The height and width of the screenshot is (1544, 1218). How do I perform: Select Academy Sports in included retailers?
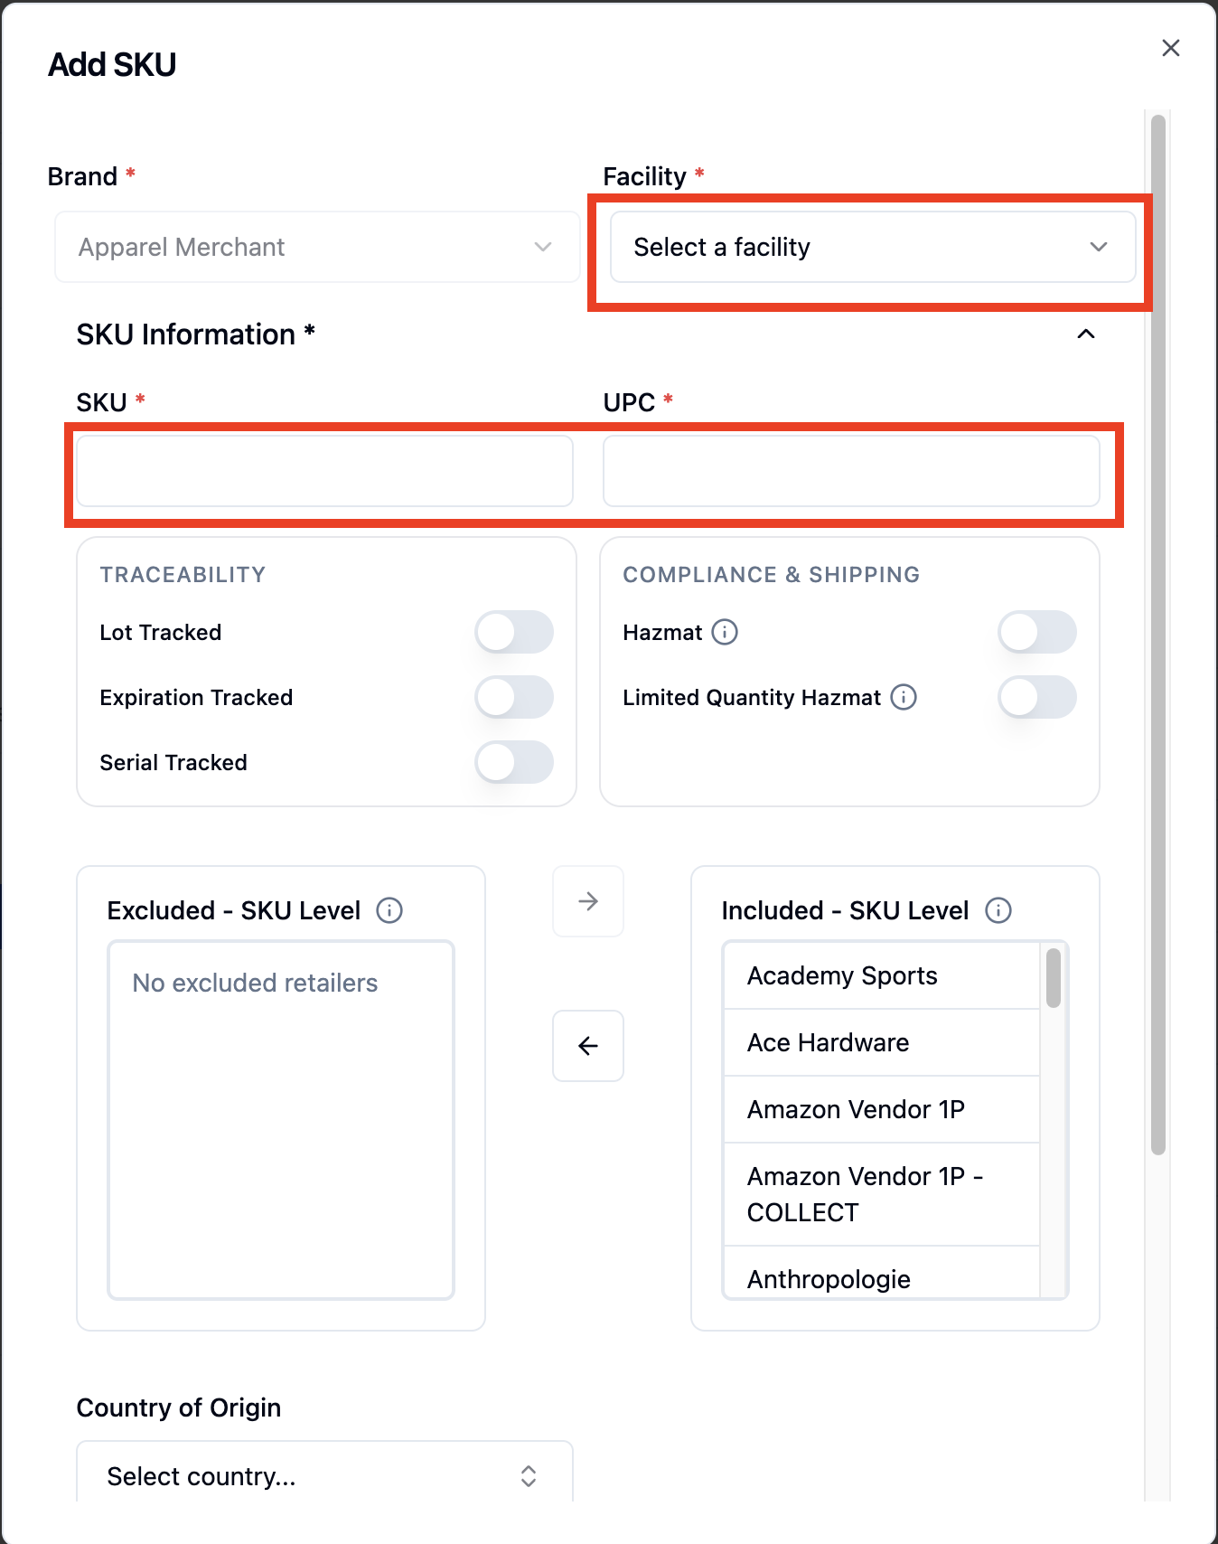click(x=881, y=975)
